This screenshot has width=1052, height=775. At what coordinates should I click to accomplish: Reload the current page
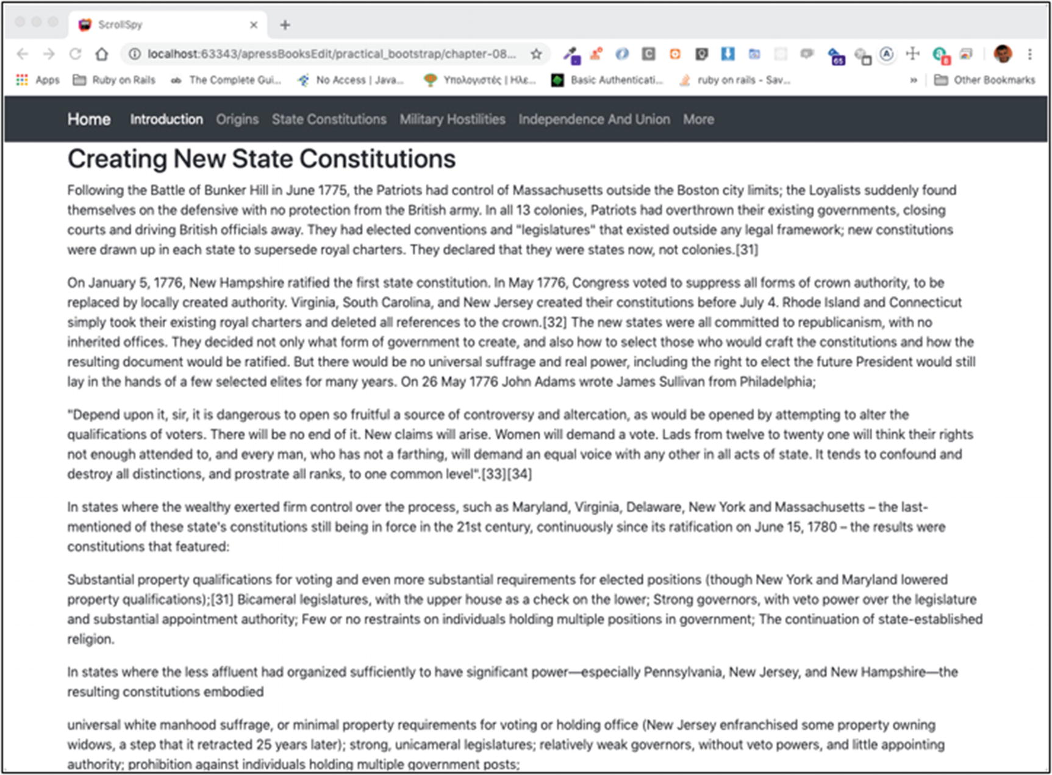(75, 54)
